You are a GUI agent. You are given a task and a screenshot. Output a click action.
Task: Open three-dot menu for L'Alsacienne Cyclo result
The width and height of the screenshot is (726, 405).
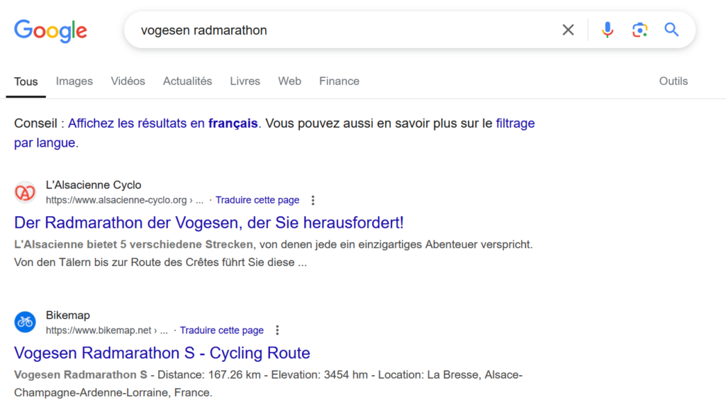(313, 200)
